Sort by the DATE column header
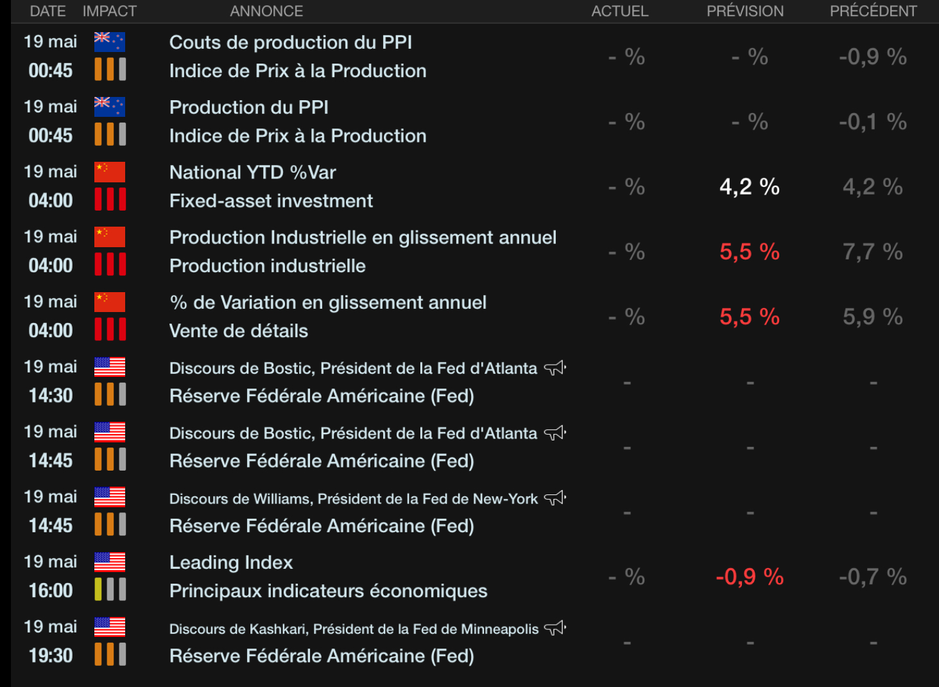939x687 pixels. coord(47,11)
